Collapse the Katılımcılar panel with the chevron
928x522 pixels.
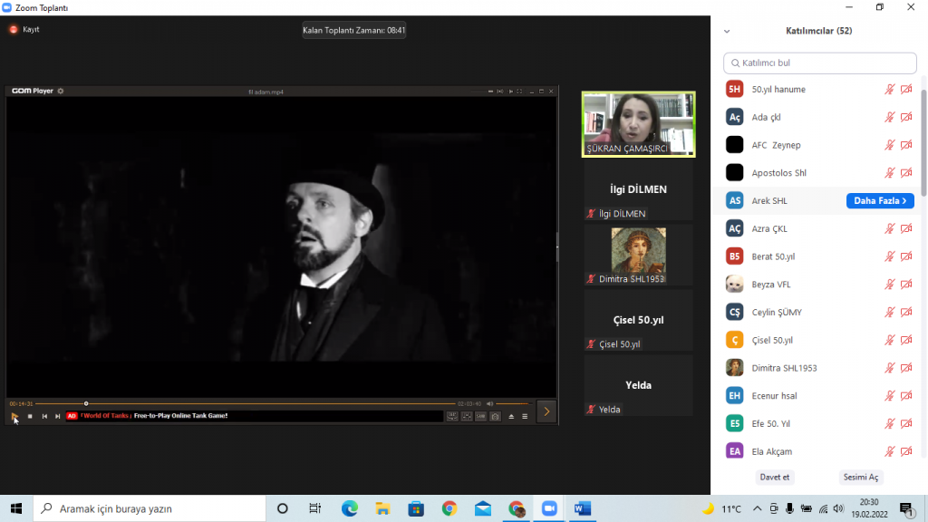(725, 30)
